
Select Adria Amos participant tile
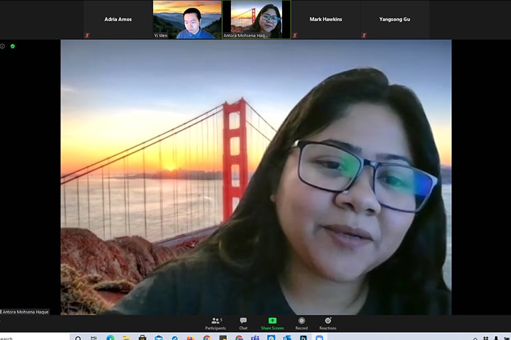click(x=118, y=20)
